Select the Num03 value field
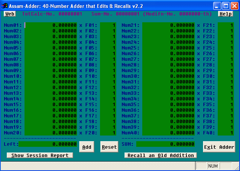240x171 pixels. tap(51, 37)
